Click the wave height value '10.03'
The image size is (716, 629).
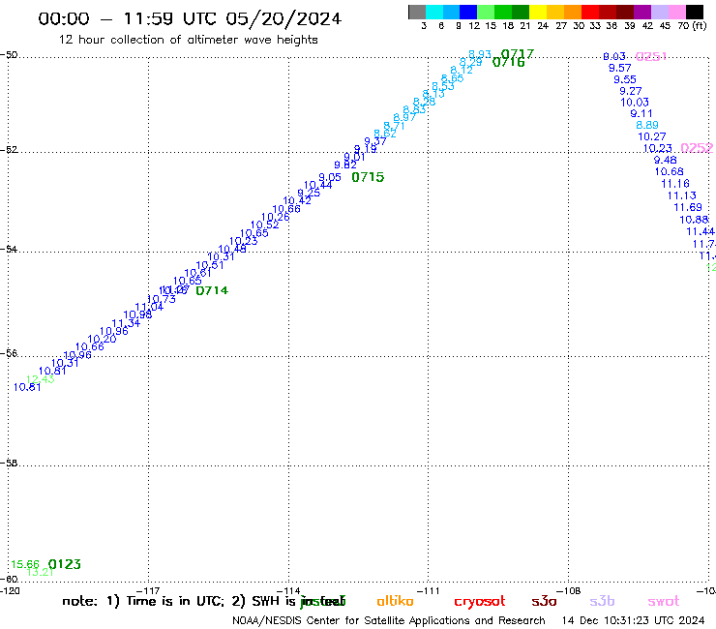click(x=635, y=103)
